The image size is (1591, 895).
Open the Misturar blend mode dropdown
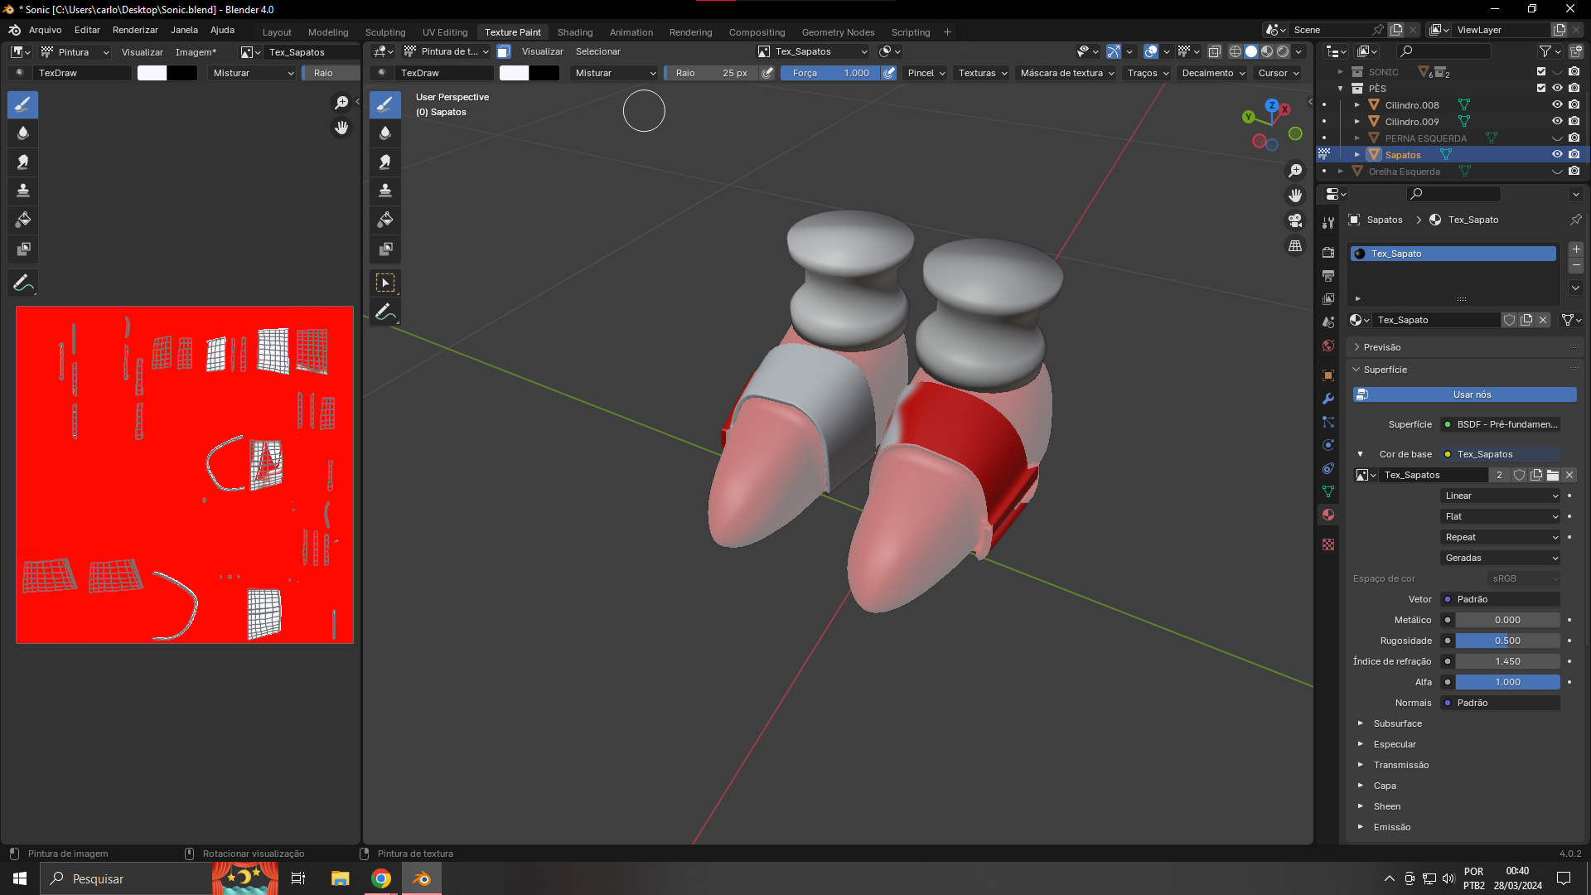pos(614,73)
